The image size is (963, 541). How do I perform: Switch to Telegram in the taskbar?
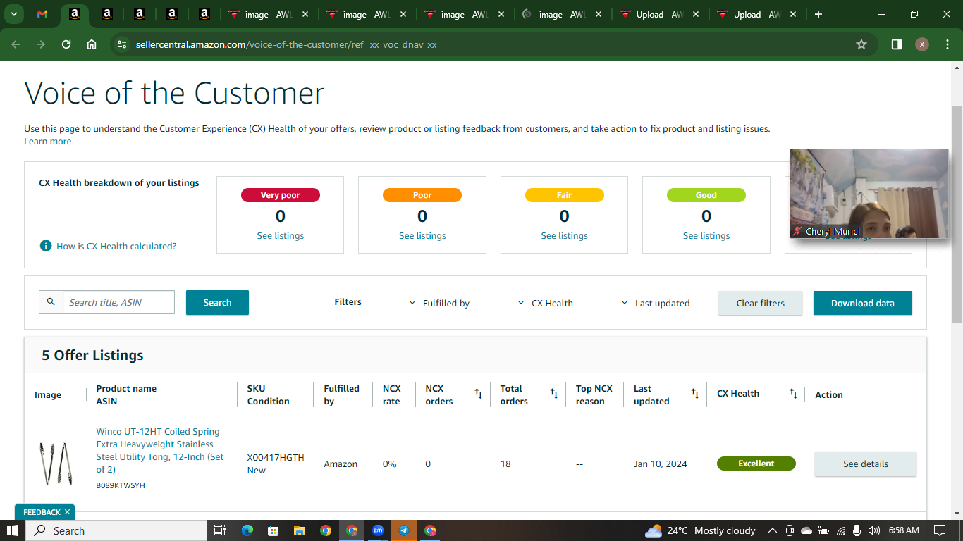coord(404,530)
